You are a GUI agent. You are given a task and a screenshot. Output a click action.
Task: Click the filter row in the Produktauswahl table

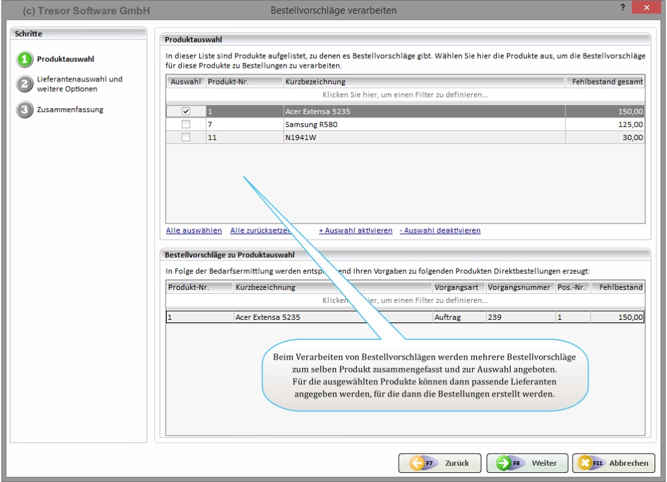[405, 95]
